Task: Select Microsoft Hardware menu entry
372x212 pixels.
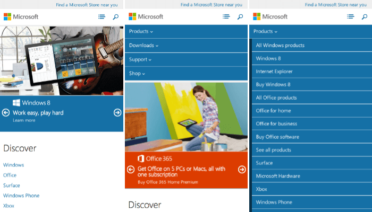Action: (x=312, y=176)
